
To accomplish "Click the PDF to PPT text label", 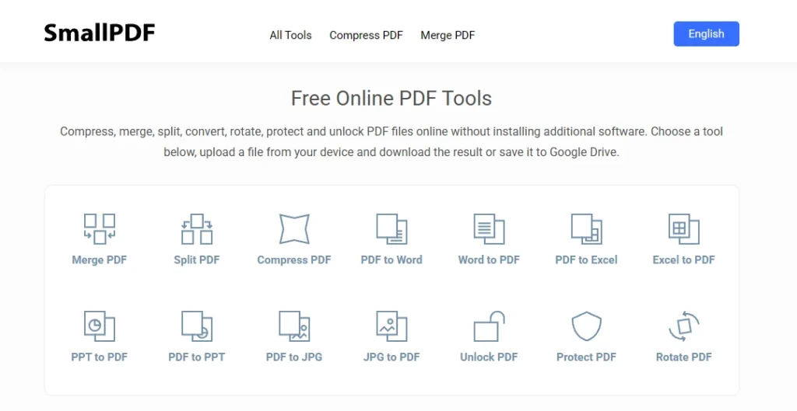I will [x=197, y=357].
